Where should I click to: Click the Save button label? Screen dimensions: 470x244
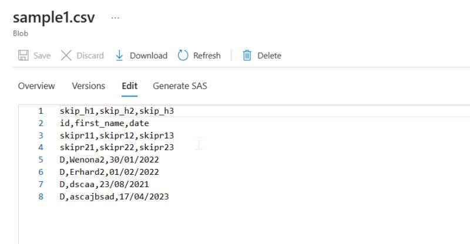(x=42, y=56)
